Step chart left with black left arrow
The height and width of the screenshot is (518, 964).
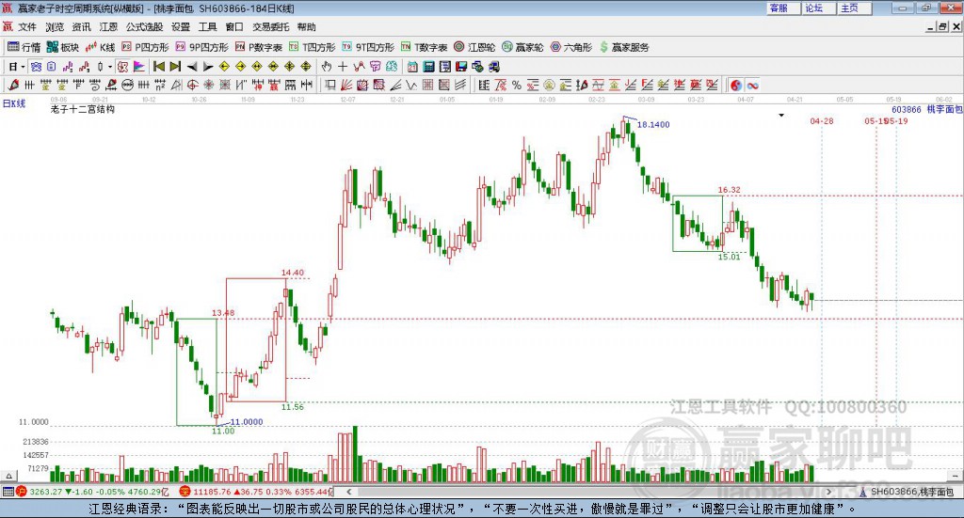(192, 67)
